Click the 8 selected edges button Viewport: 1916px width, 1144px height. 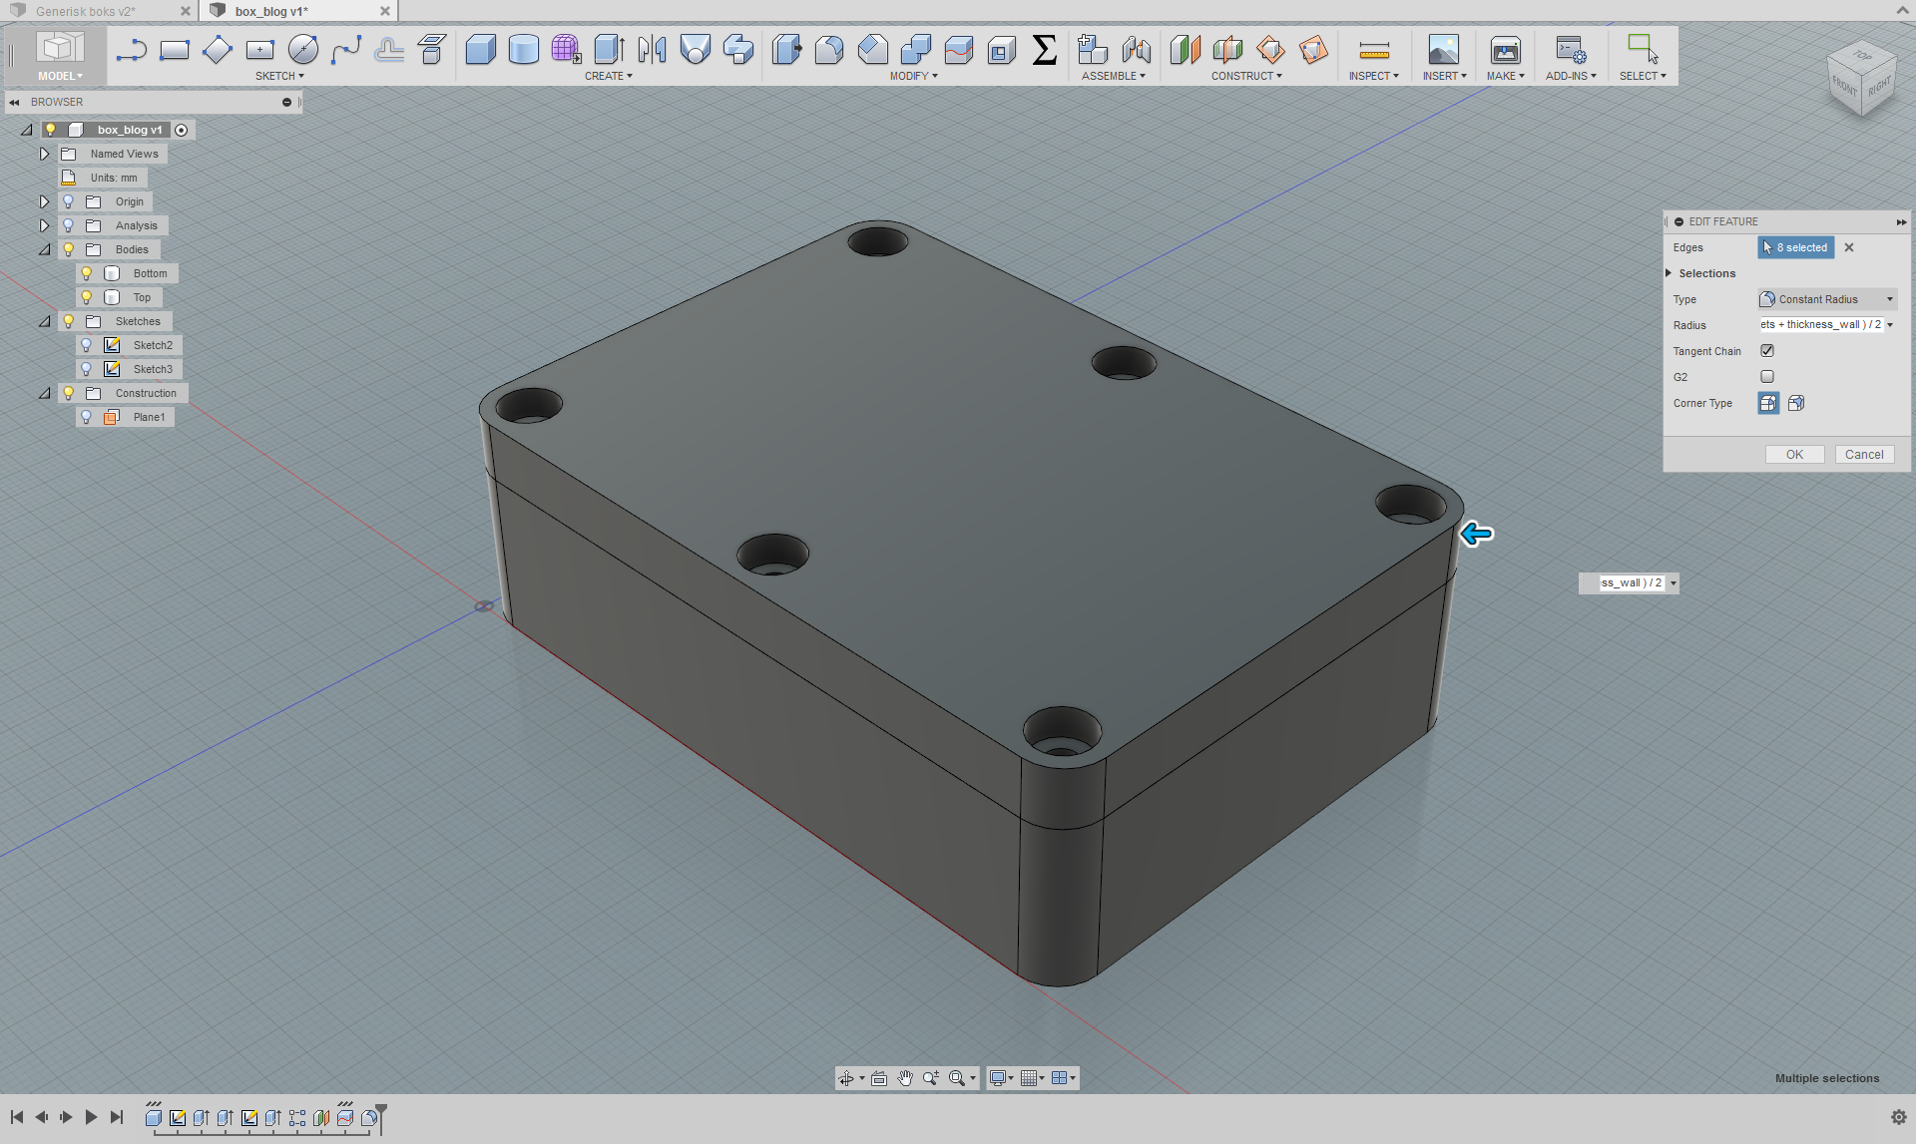coord(1796,247)
